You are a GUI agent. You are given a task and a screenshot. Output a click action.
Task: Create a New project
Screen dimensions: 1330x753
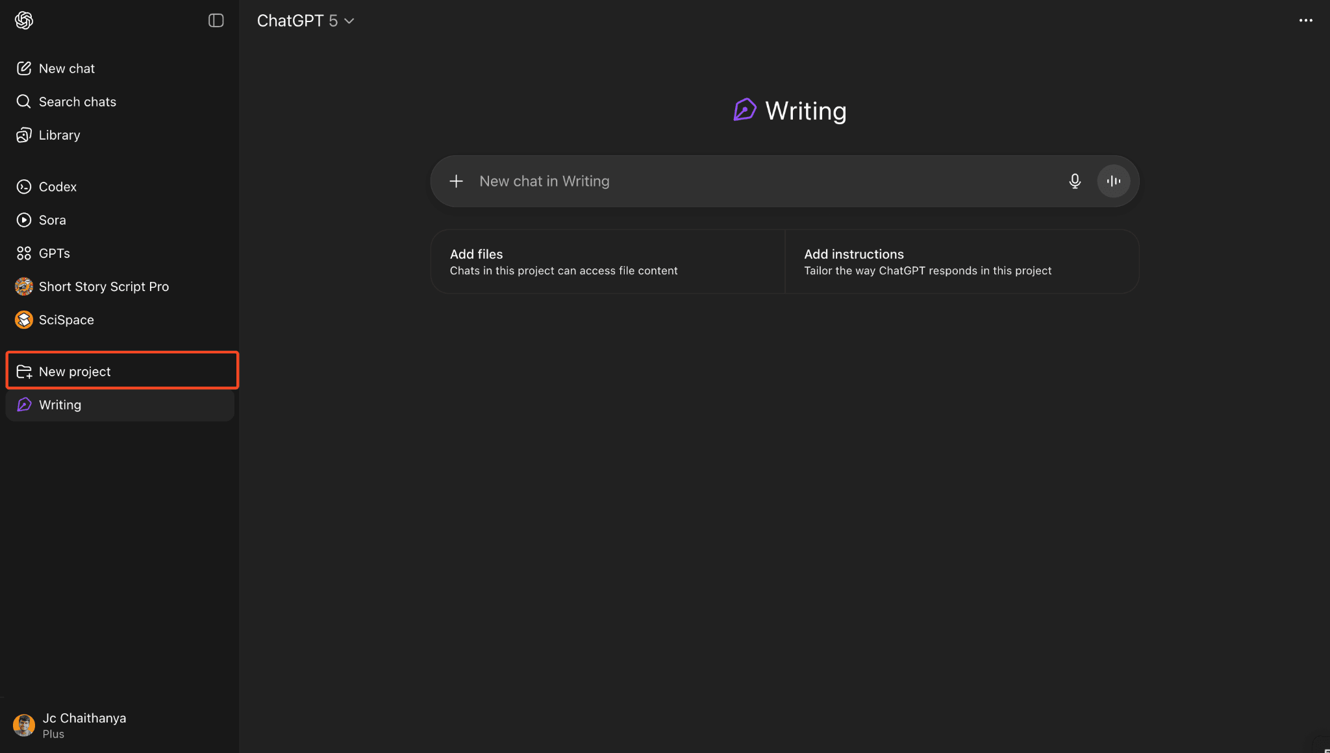point(75,371)
